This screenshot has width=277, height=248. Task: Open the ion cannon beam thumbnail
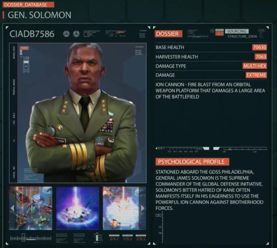(x=78, y=208)
